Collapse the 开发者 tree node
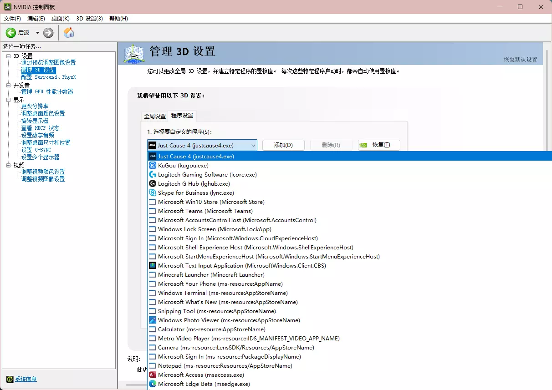This screenshot has height=390, width=552. point(8,85)
